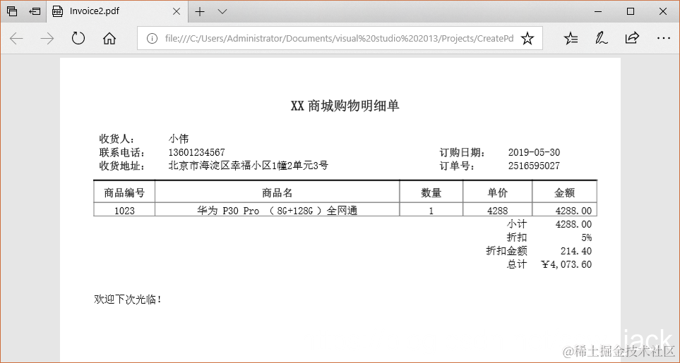
Task: Select the '订购日期:' label
Action: [x=463, y=152]
